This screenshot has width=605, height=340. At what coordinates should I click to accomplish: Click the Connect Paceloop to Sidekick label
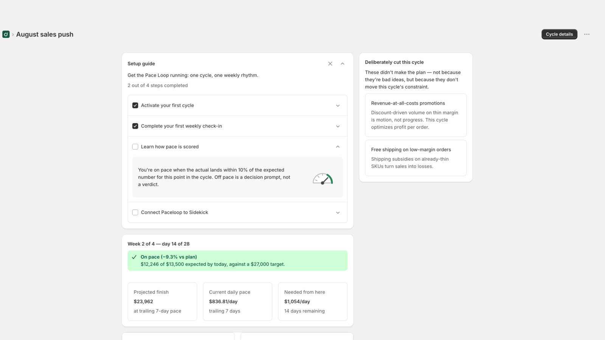pos(175,212)
